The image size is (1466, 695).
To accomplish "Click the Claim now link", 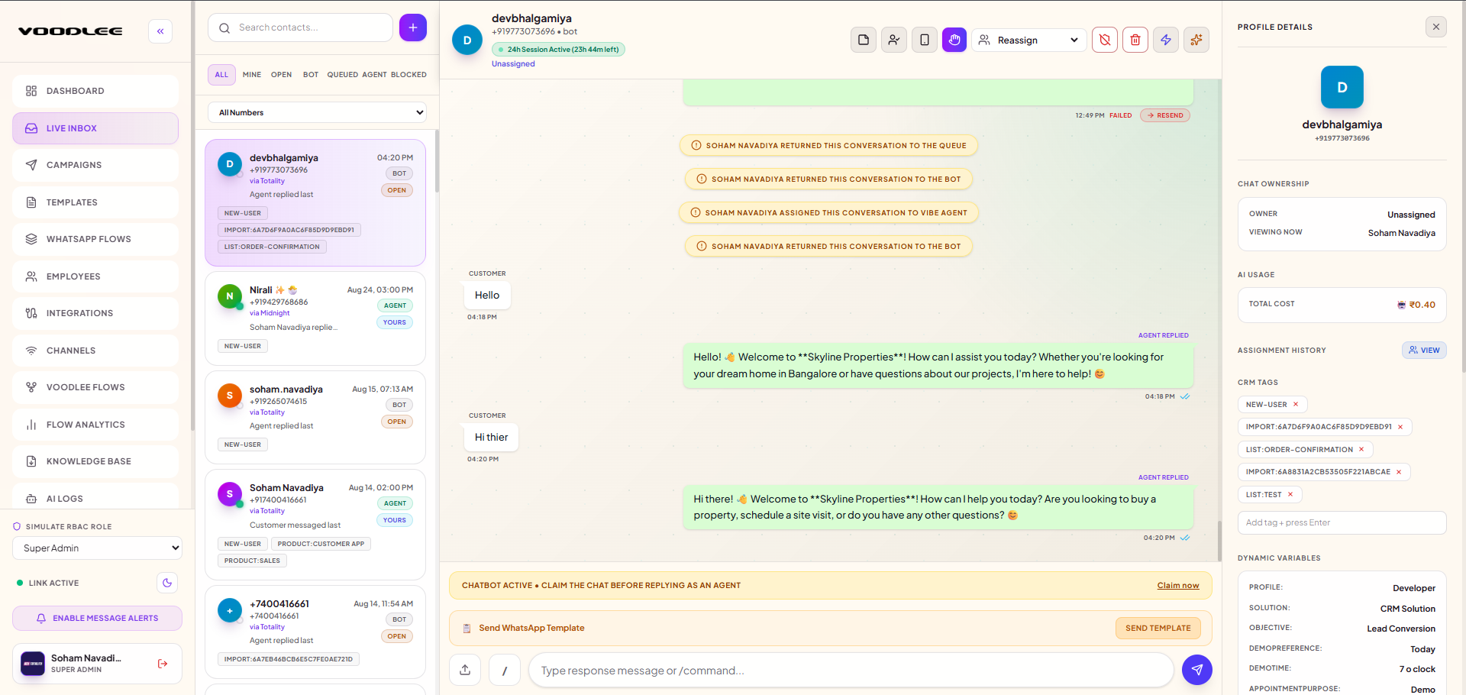I will (x=1178, y=586).
